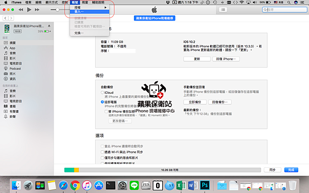Open LINE from the Dock
Viewport: 309px width, 193px height.
pos(134,185)
